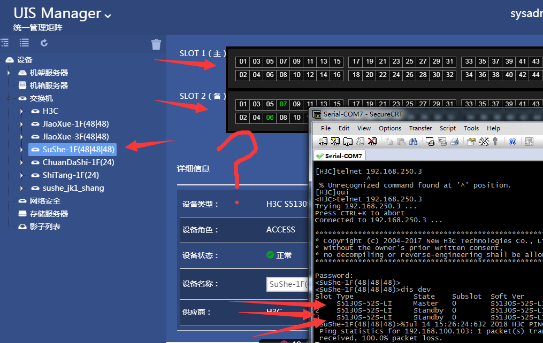Image resolution: width=543 pixels, height=343 pixels.
Task: Click port 38 in SLOT 1
Action: (495, 75)
